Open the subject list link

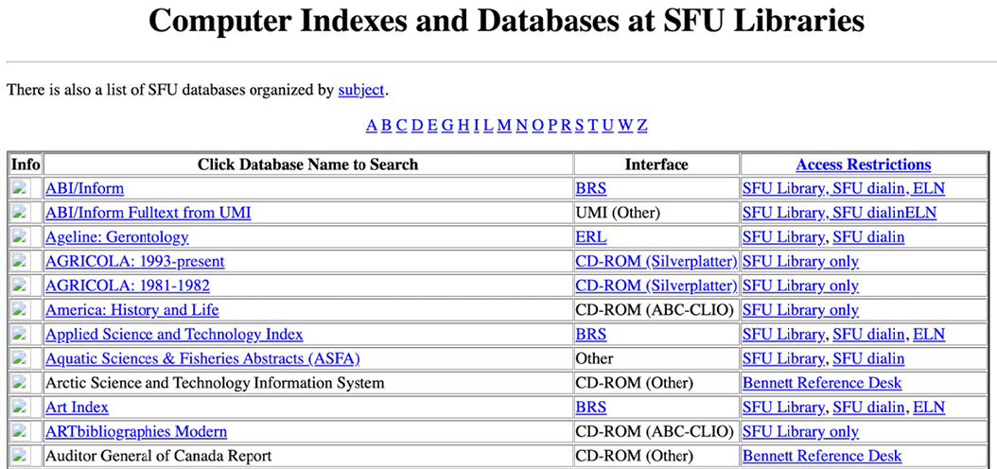pos(361,90)
